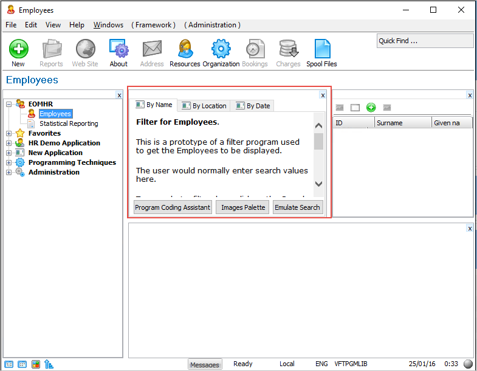The height and width of the screenshot is (371, 477).
Task: Click the Images Palette button
Action: tap(243, 207)
